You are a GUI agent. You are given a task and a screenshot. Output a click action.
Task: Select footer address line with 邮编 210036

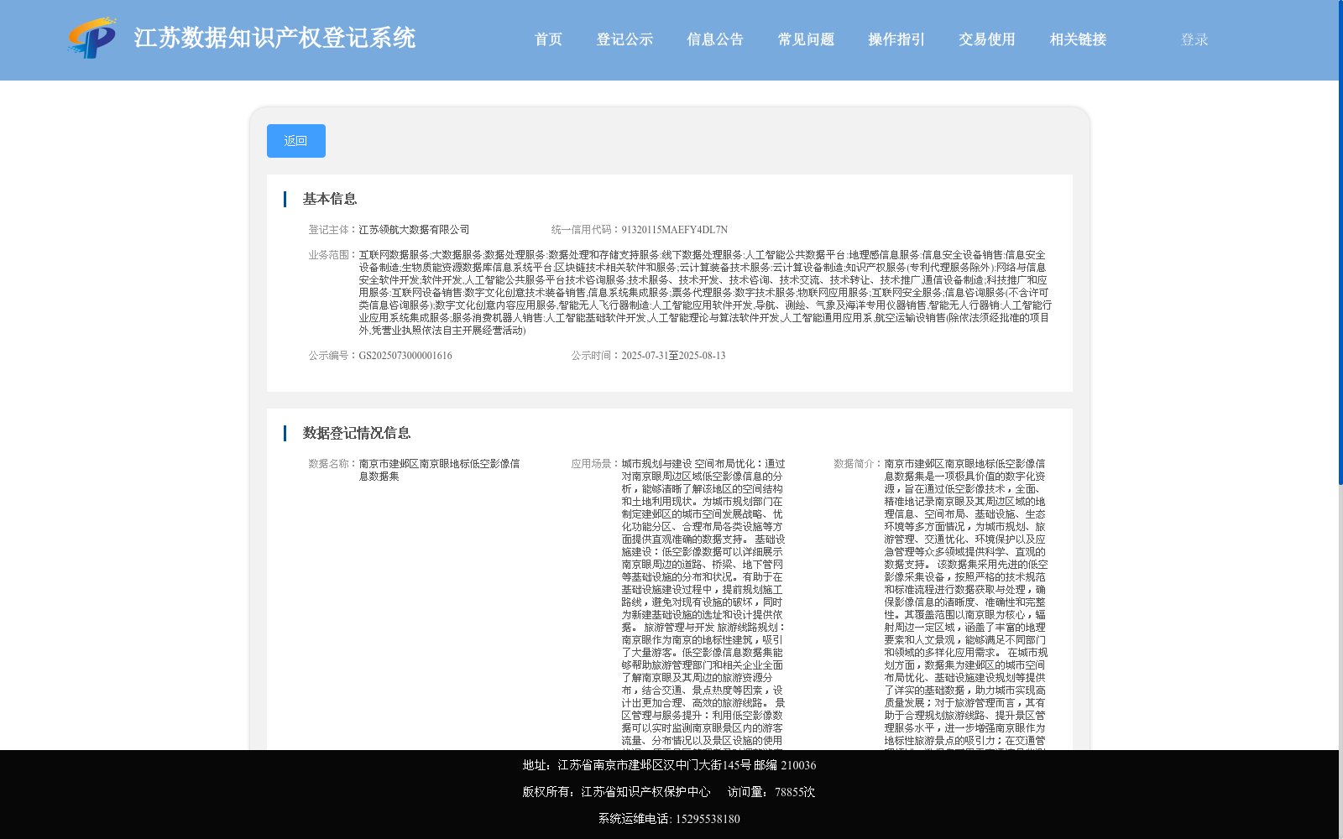point(669,765)
